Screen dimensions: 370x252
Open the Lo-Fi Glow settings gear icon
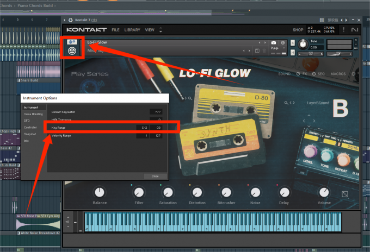click(x=354, y=74)
